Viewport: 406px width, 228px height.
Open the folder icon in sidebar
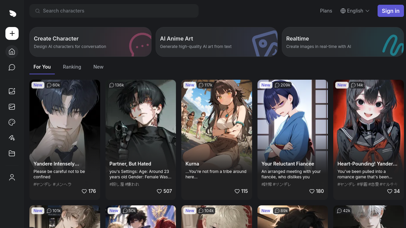click(12, 153)
